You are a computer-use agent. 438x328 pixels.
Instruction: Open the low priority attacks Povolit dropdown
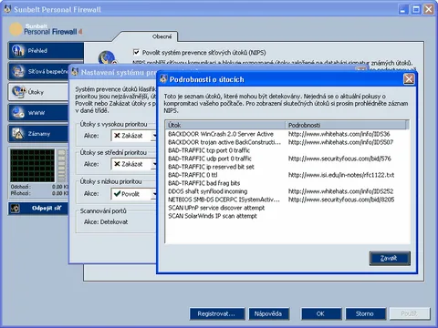coord(134,194)
